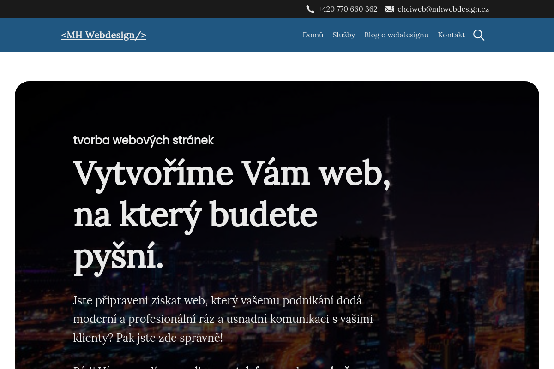
Task: Click the tagline "tvorba webových stránek"
Action: point(143,140)
